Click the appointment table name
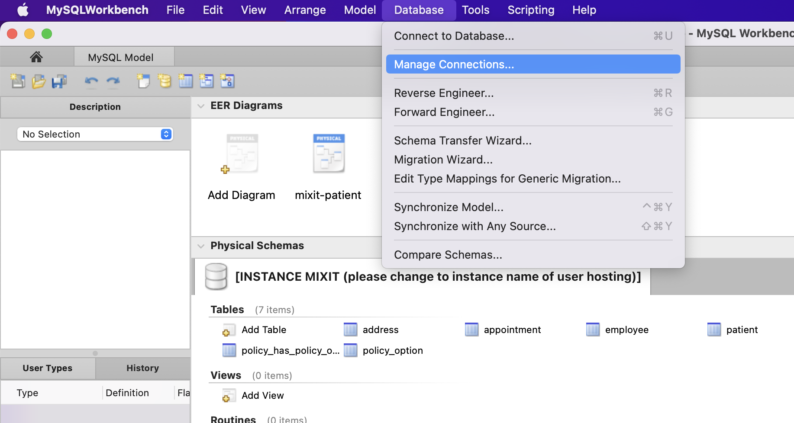This screenshot has height=423, width=794. (x=513, y=330)
